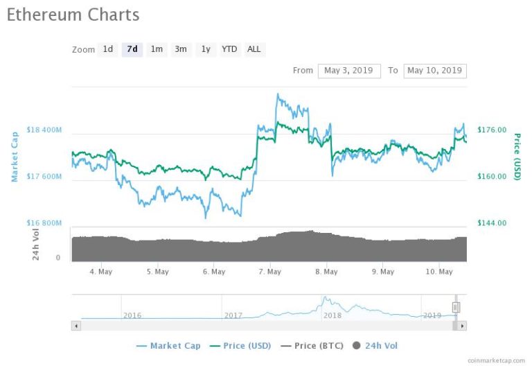The image size is (532, 366).
Task: Click the navigator range handle
Action: (456, 308)
